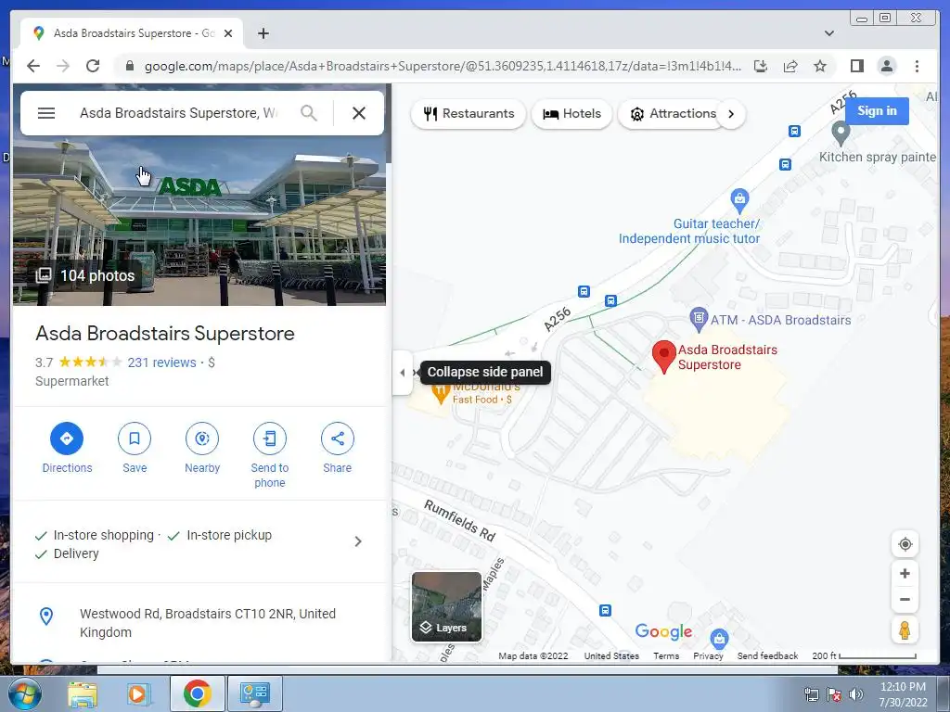Filter map by Attractions
Viewport: 950px width, 712px height.
(673, 114)
